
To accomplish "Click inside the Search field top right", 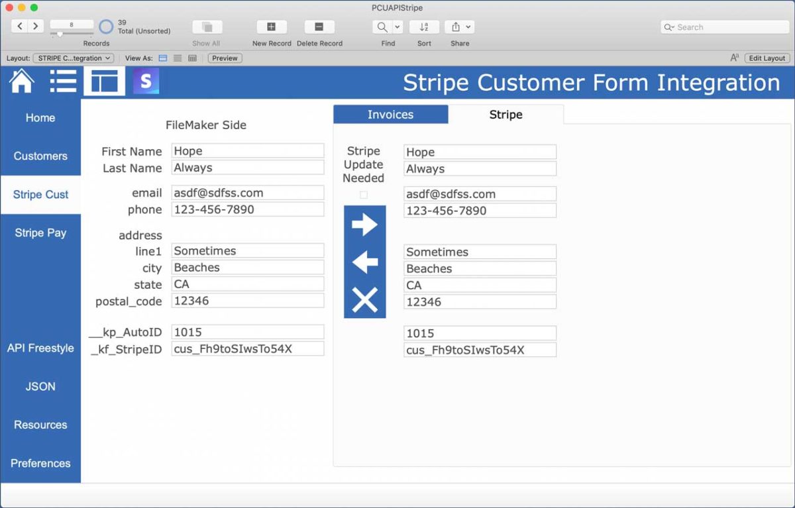I will point(722,26).
